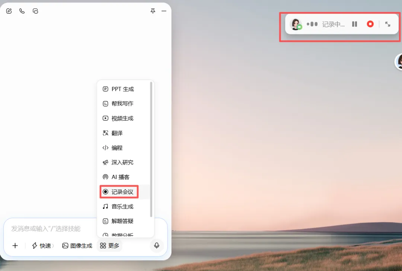402x271 pixels.
Task: Start a voice call with phone icon
Action: pos(22,11)
